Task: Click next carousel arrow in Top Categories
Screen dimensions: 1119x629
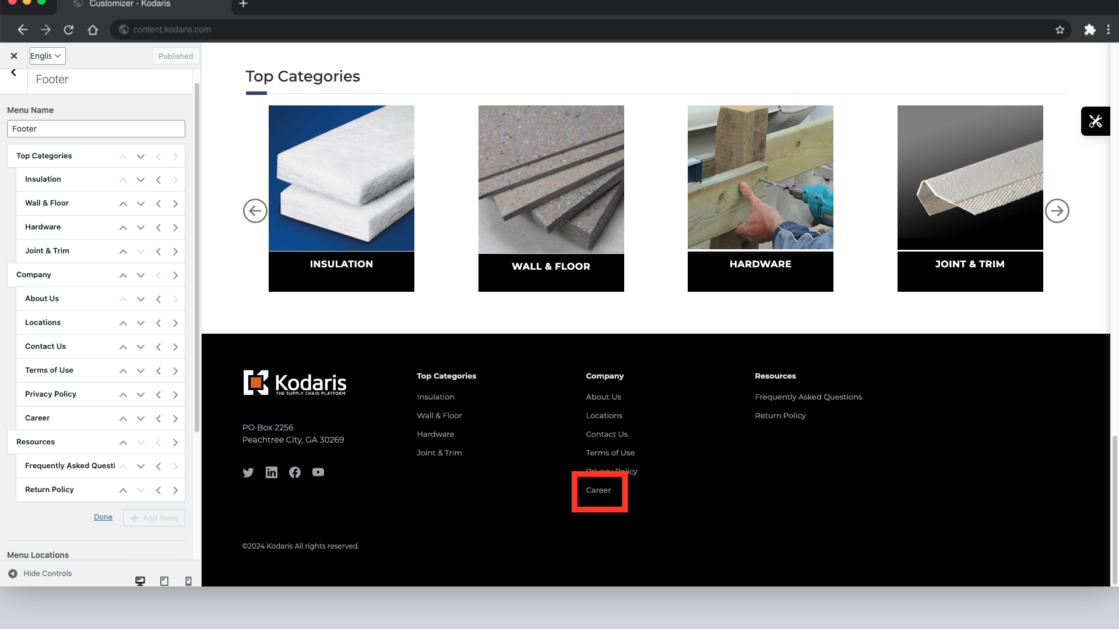Action: tap(1057, 211)
